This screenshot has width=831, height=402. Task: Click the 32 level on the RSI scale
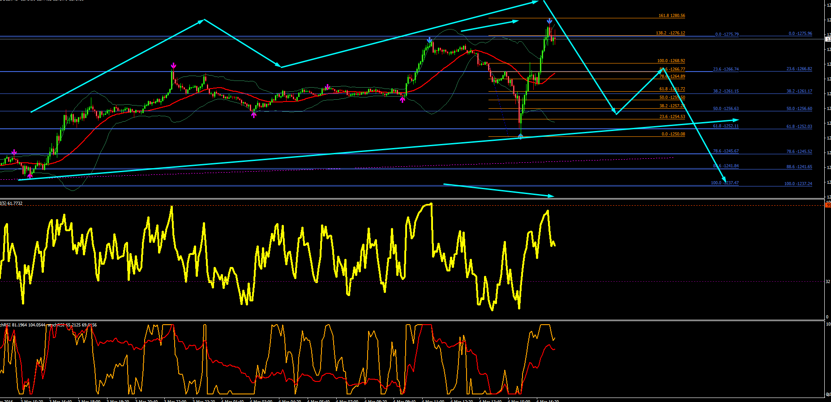point(828,282)
